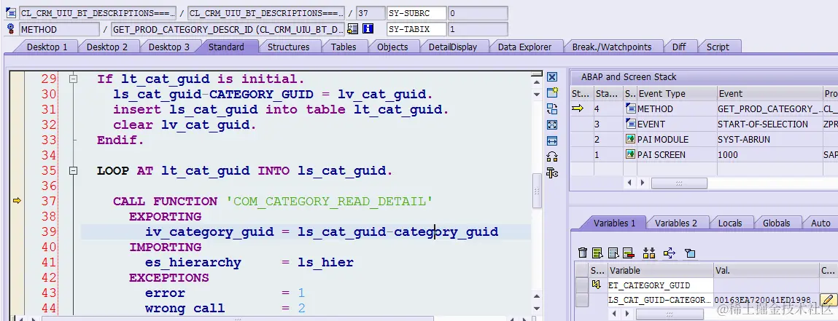838x321 pixels.
Task: Switch to the Structures tab
Action: pos(289,47)
